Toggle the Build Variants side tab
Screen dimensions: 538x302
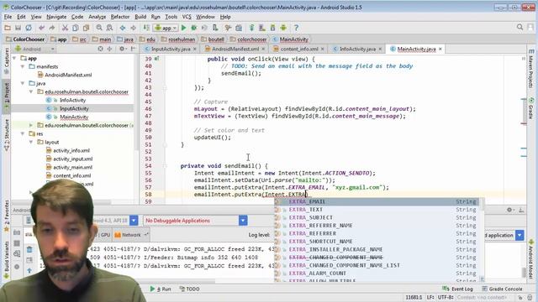coord(6,259)
